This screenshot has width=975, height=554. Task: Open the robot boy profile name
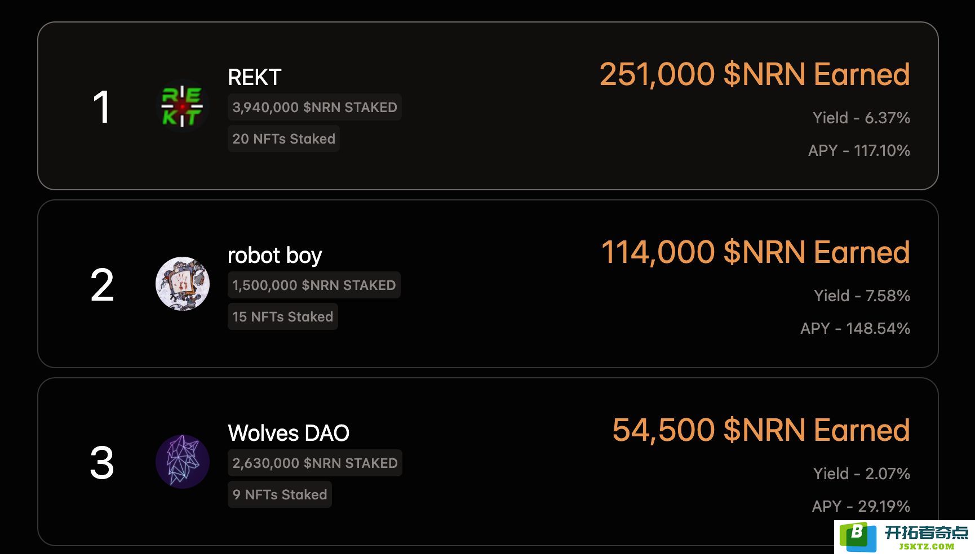tap(274, 256)
